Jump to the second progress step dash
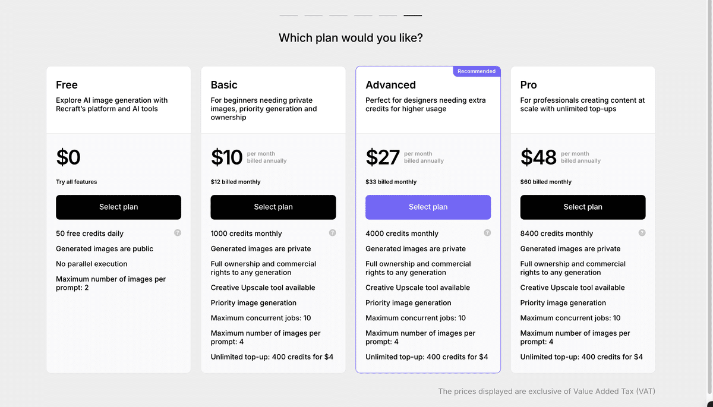Image resolution: width=713 pixels, height=407 pixels. click(x=313, y=15)
